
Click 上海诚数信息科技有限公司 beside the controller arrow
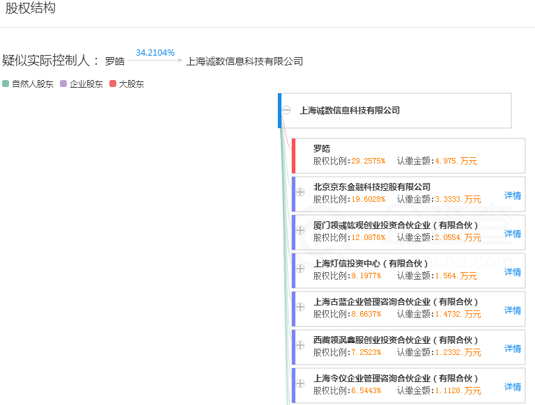click(245, 61)
